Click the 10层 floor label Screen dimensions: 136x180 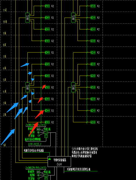[x=5, y=21]
